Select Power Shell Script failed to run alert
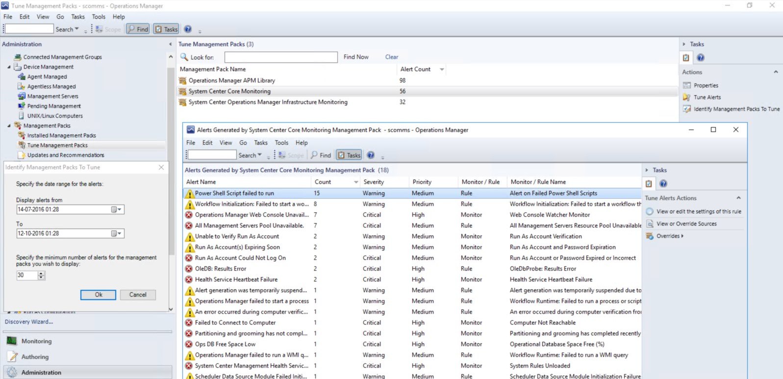Screen dimensions: 783x379 (x=412, y=193)
